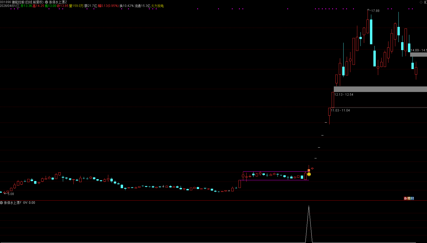Click the yellow smiley signal marker
This screenshot has width=427, height=243.
pos(309,174)
